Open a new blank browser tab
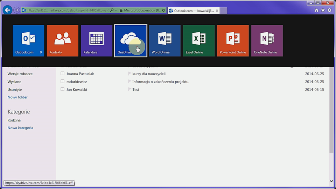The width and height of the screenshot is (336, 189). pyautogui.click(x=224, y=10)
